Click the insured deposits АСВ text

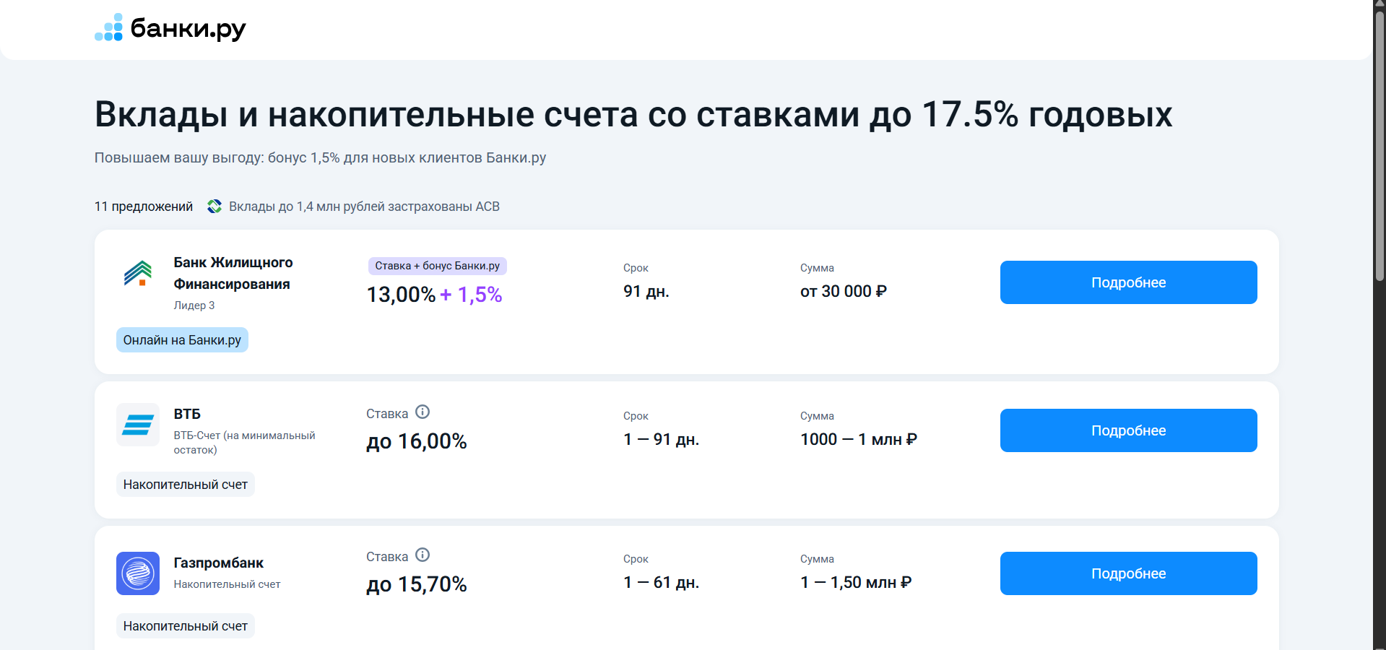point(364,207)
